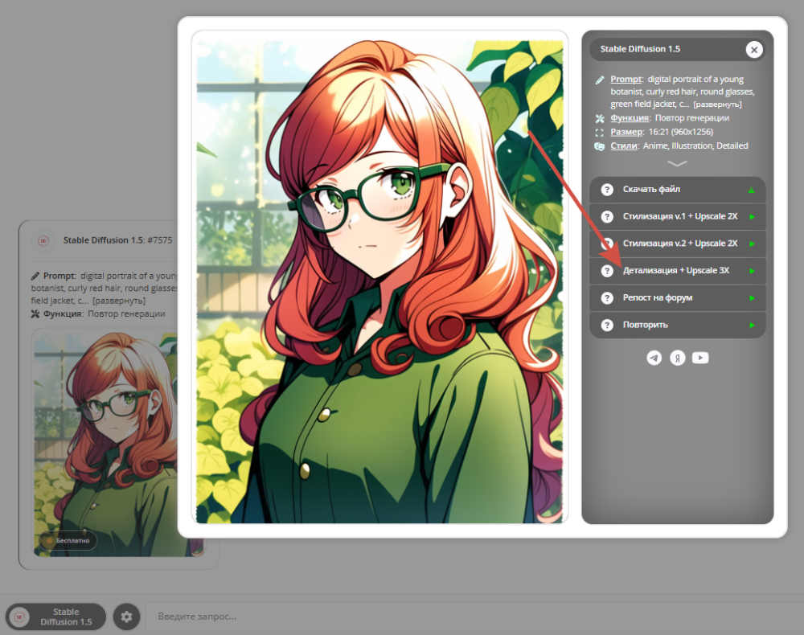
Task: Click the Telegram share icon
Action: click(654, 358)
